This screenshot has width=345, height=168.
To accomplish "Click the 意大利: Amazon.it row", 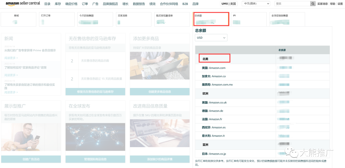I will [262, 136].
